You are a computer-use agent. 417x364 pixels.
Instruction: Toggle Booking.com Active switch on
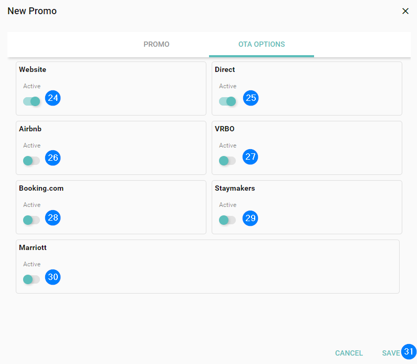[32, 220]
